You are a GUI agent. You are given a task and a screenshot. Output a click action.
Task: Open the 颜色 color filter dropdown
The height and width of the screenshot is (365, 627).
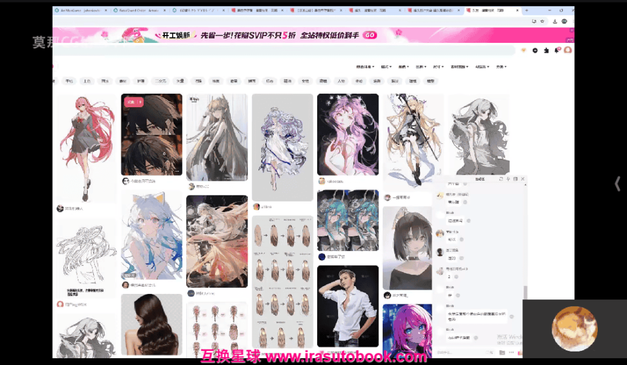[x=404, y=67]
